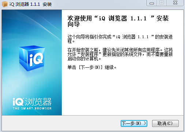The image size is (185, 132).
Task: Select the heading 欢迎使用 iQ 浏览器 1.1.1 安装向导
Action: pos(118,21)
